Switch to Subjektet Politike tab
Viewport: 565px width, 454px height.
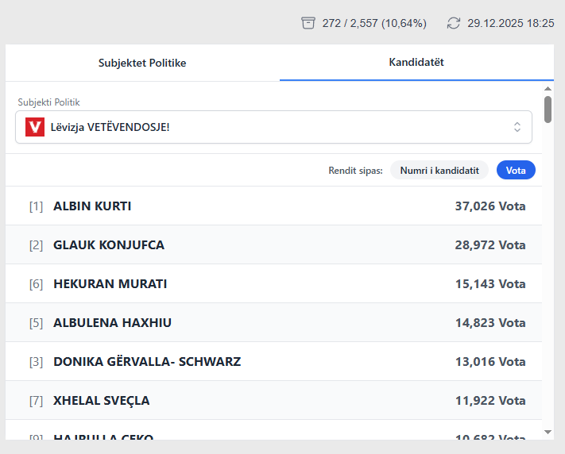142,63
